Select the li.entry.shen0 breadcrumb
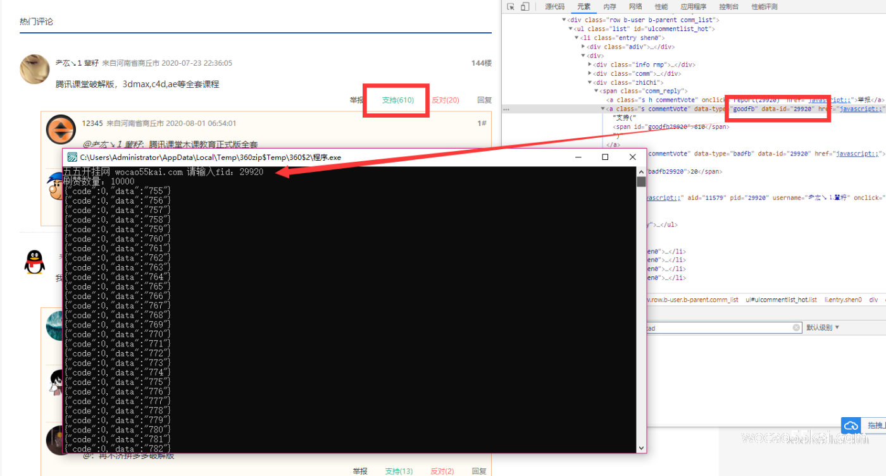 [x=843, y=300]
